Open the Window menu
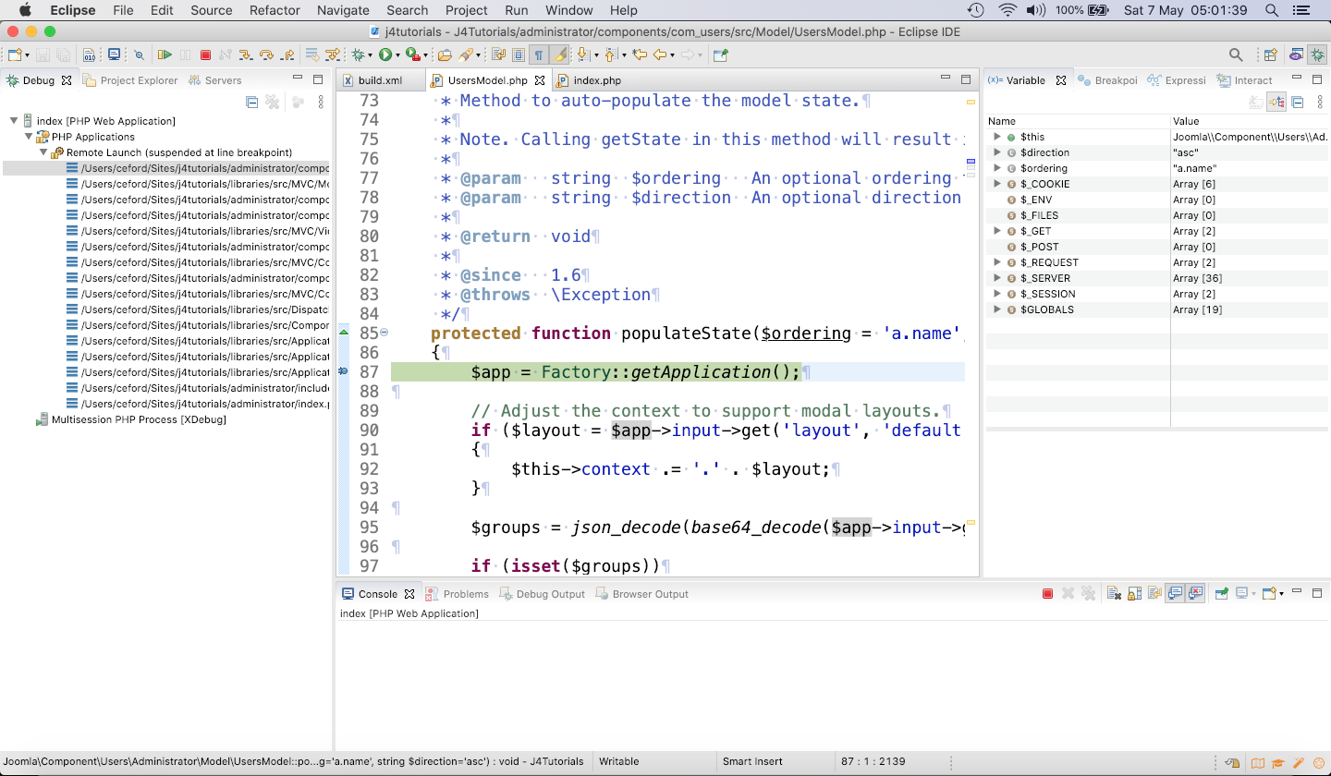Viewport: 1331px width, 776px height. [569, 11]
